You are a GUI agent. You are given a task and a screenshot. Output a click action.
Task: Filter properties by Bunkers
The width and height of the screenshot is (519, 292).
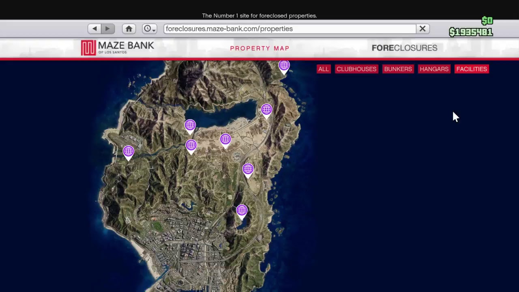click(x=398, y=69)
